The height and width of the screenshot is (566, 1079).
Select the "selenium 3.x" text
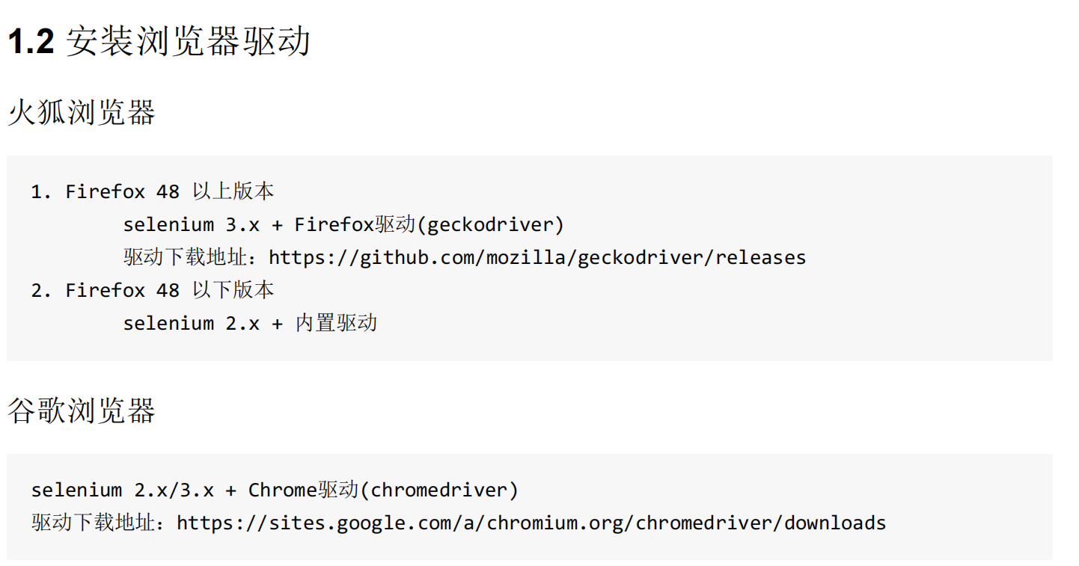[192, 225]
